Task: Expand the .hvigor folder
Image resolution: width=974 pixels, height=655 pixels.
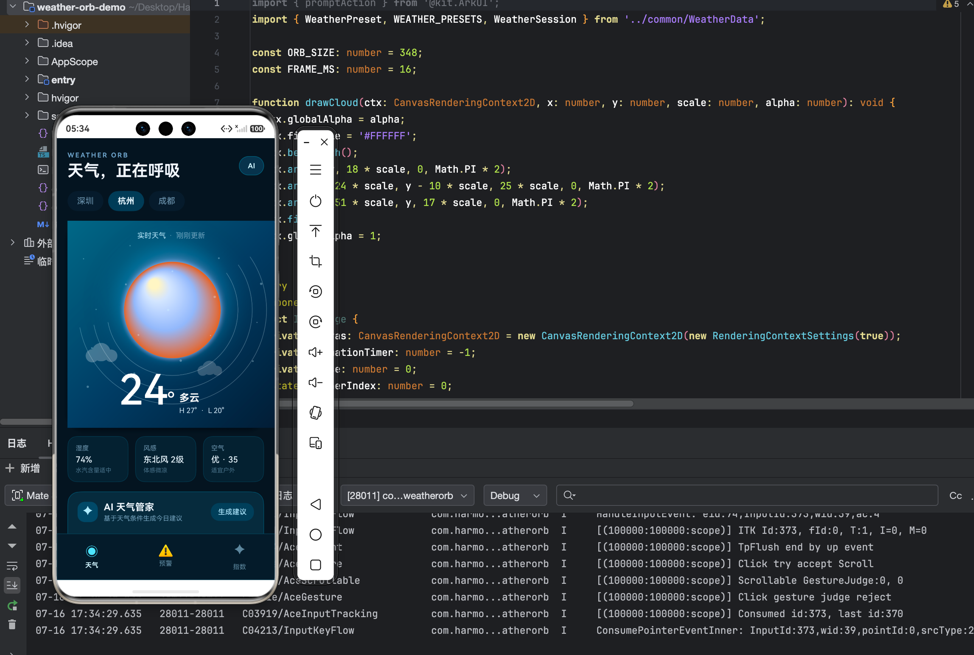Action: [x=27, y=25]
